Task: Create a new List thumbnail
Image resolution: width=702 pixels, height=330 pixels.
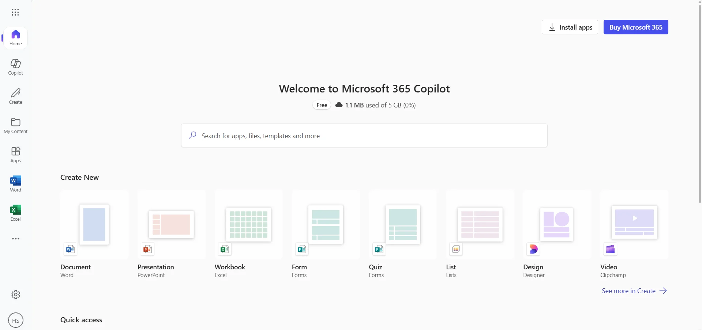Action: [480, 224]
